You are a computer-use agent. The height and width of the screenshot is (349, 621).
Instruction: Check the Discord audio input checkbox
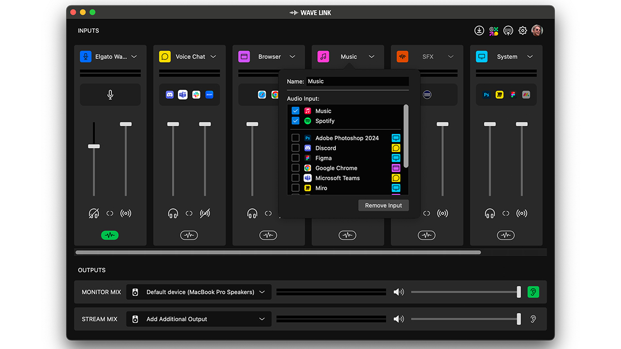295,148
